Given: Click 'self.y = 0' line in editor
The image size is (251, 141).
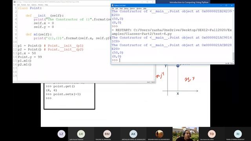Looking at the screenshot, I should (x=44, y=27).
